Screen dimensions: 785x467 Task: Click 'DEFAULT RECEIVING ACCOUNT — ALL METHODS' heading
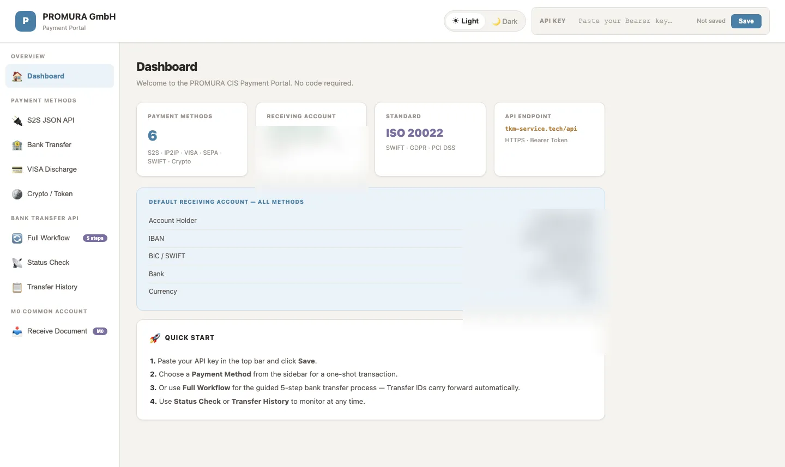click(226, 202)
